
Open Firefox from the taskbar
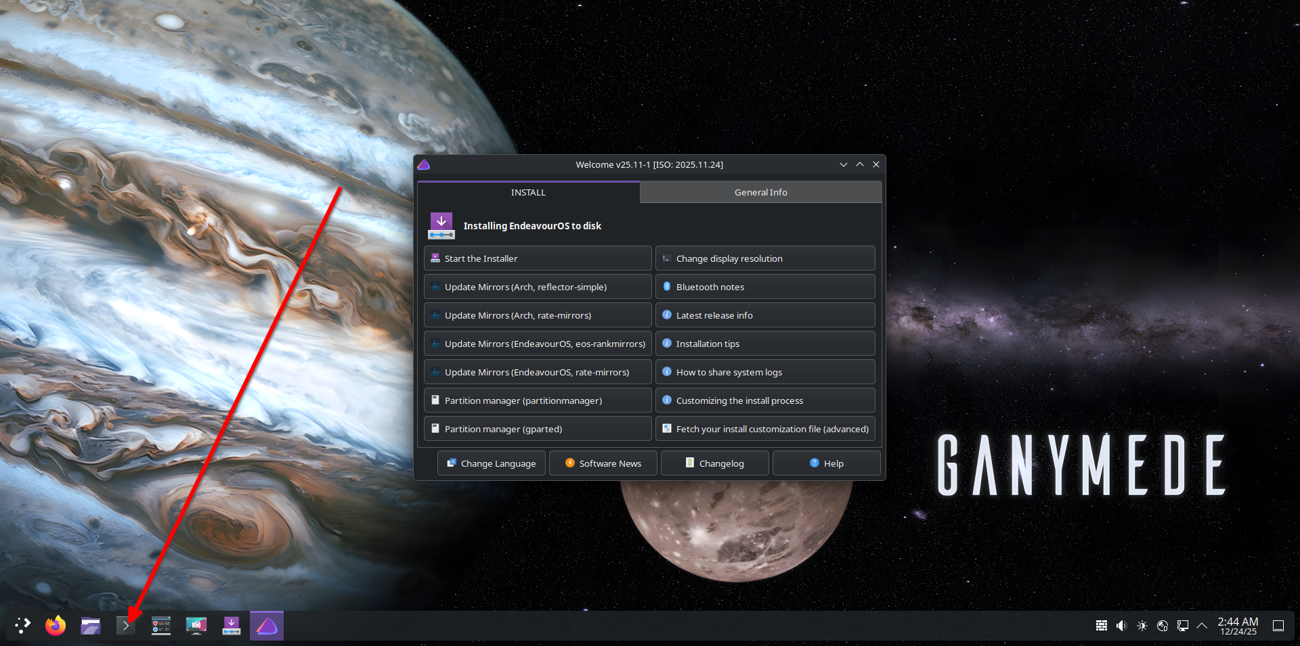tap(55, 626)
